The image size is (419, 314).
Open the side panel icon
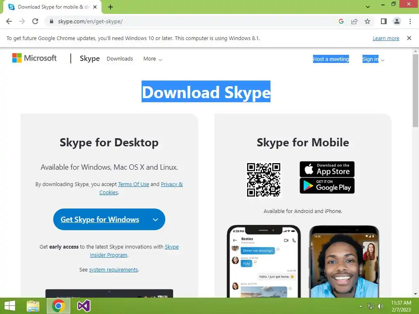pos(384,21)
